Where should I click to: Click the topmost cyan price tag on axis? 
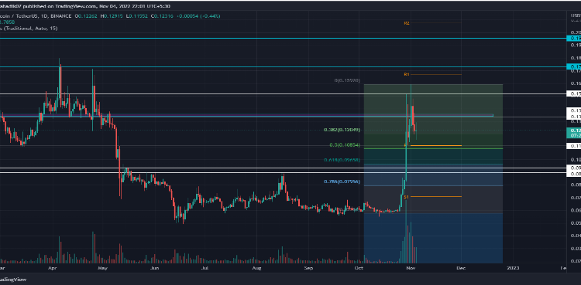point(574,38)
